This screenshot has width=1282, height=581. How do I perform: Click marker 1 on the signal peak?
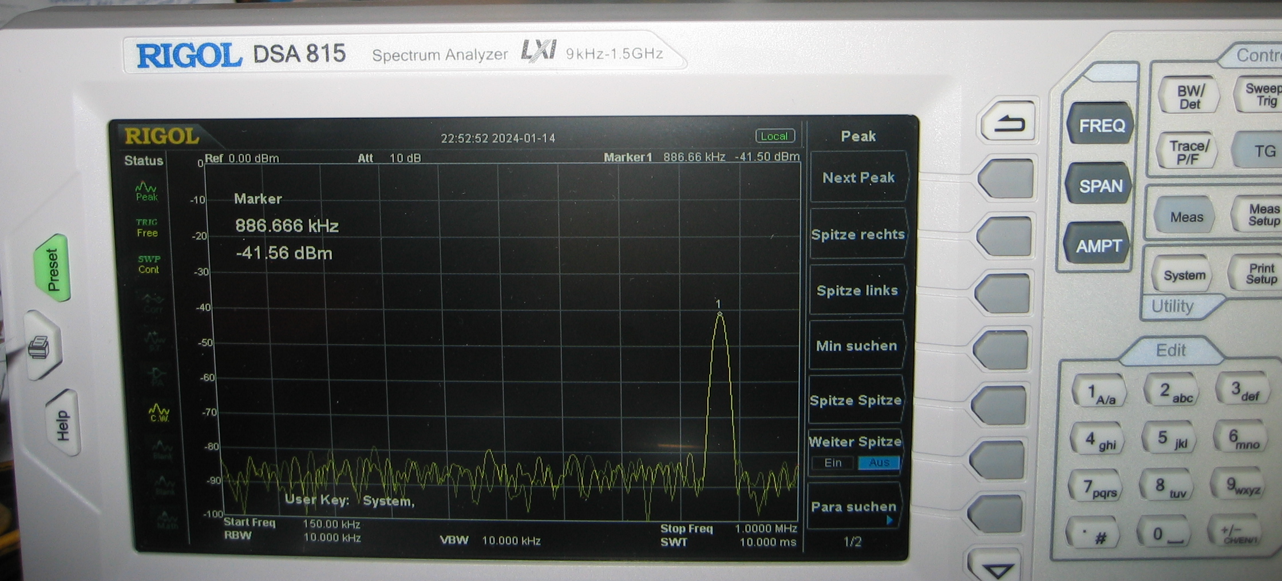(719, 312)
